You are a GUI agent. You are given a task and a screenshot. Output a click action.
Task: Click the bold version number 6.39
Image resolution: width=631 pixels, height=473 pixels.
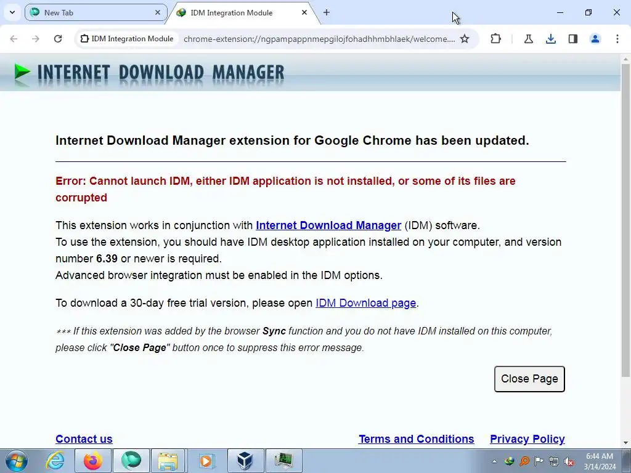click(107, 259)
